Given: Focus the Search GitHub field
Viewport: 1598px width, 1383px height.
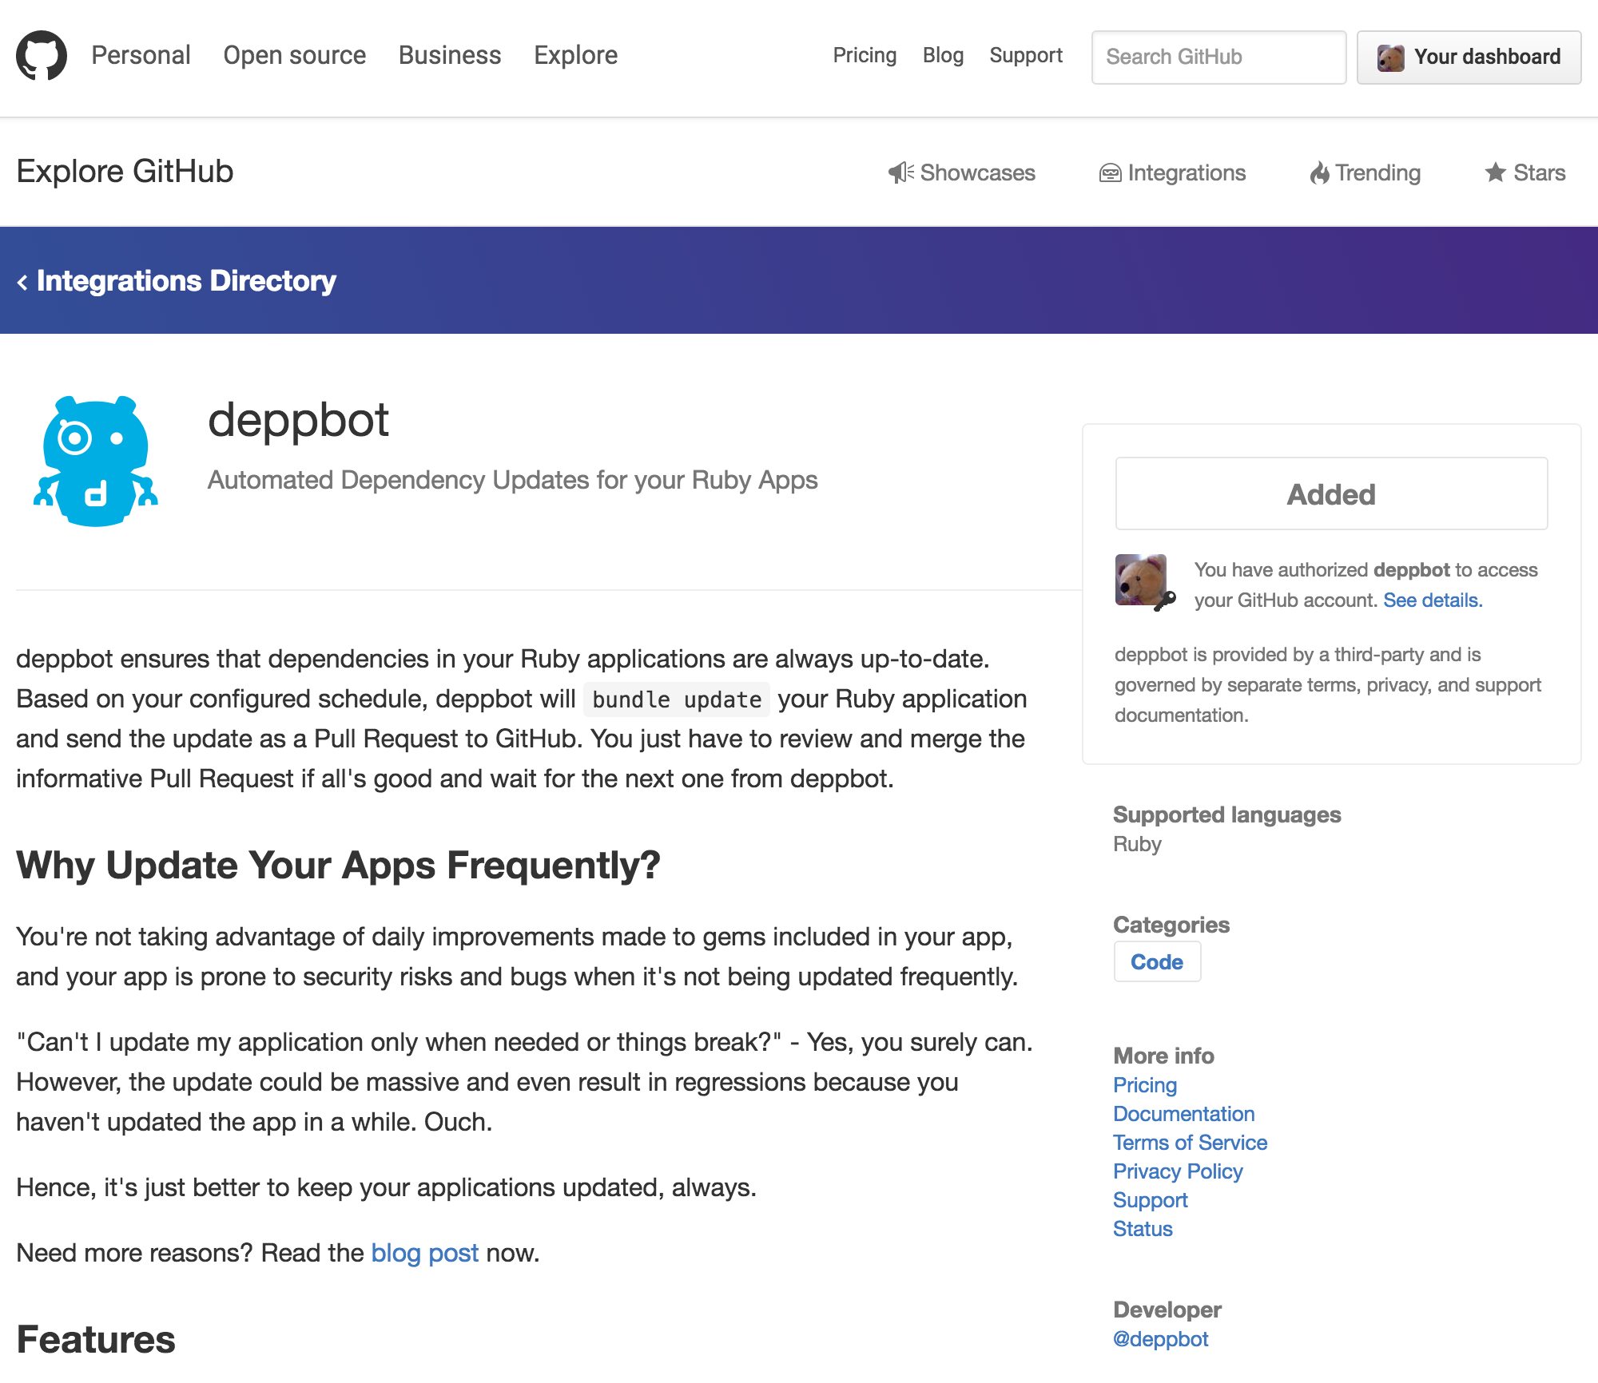Looking at the screenshot, I should click(1218, 57).
